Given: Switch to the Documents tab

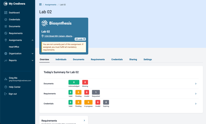Looking at the screenshot, I should coord(79,59).
